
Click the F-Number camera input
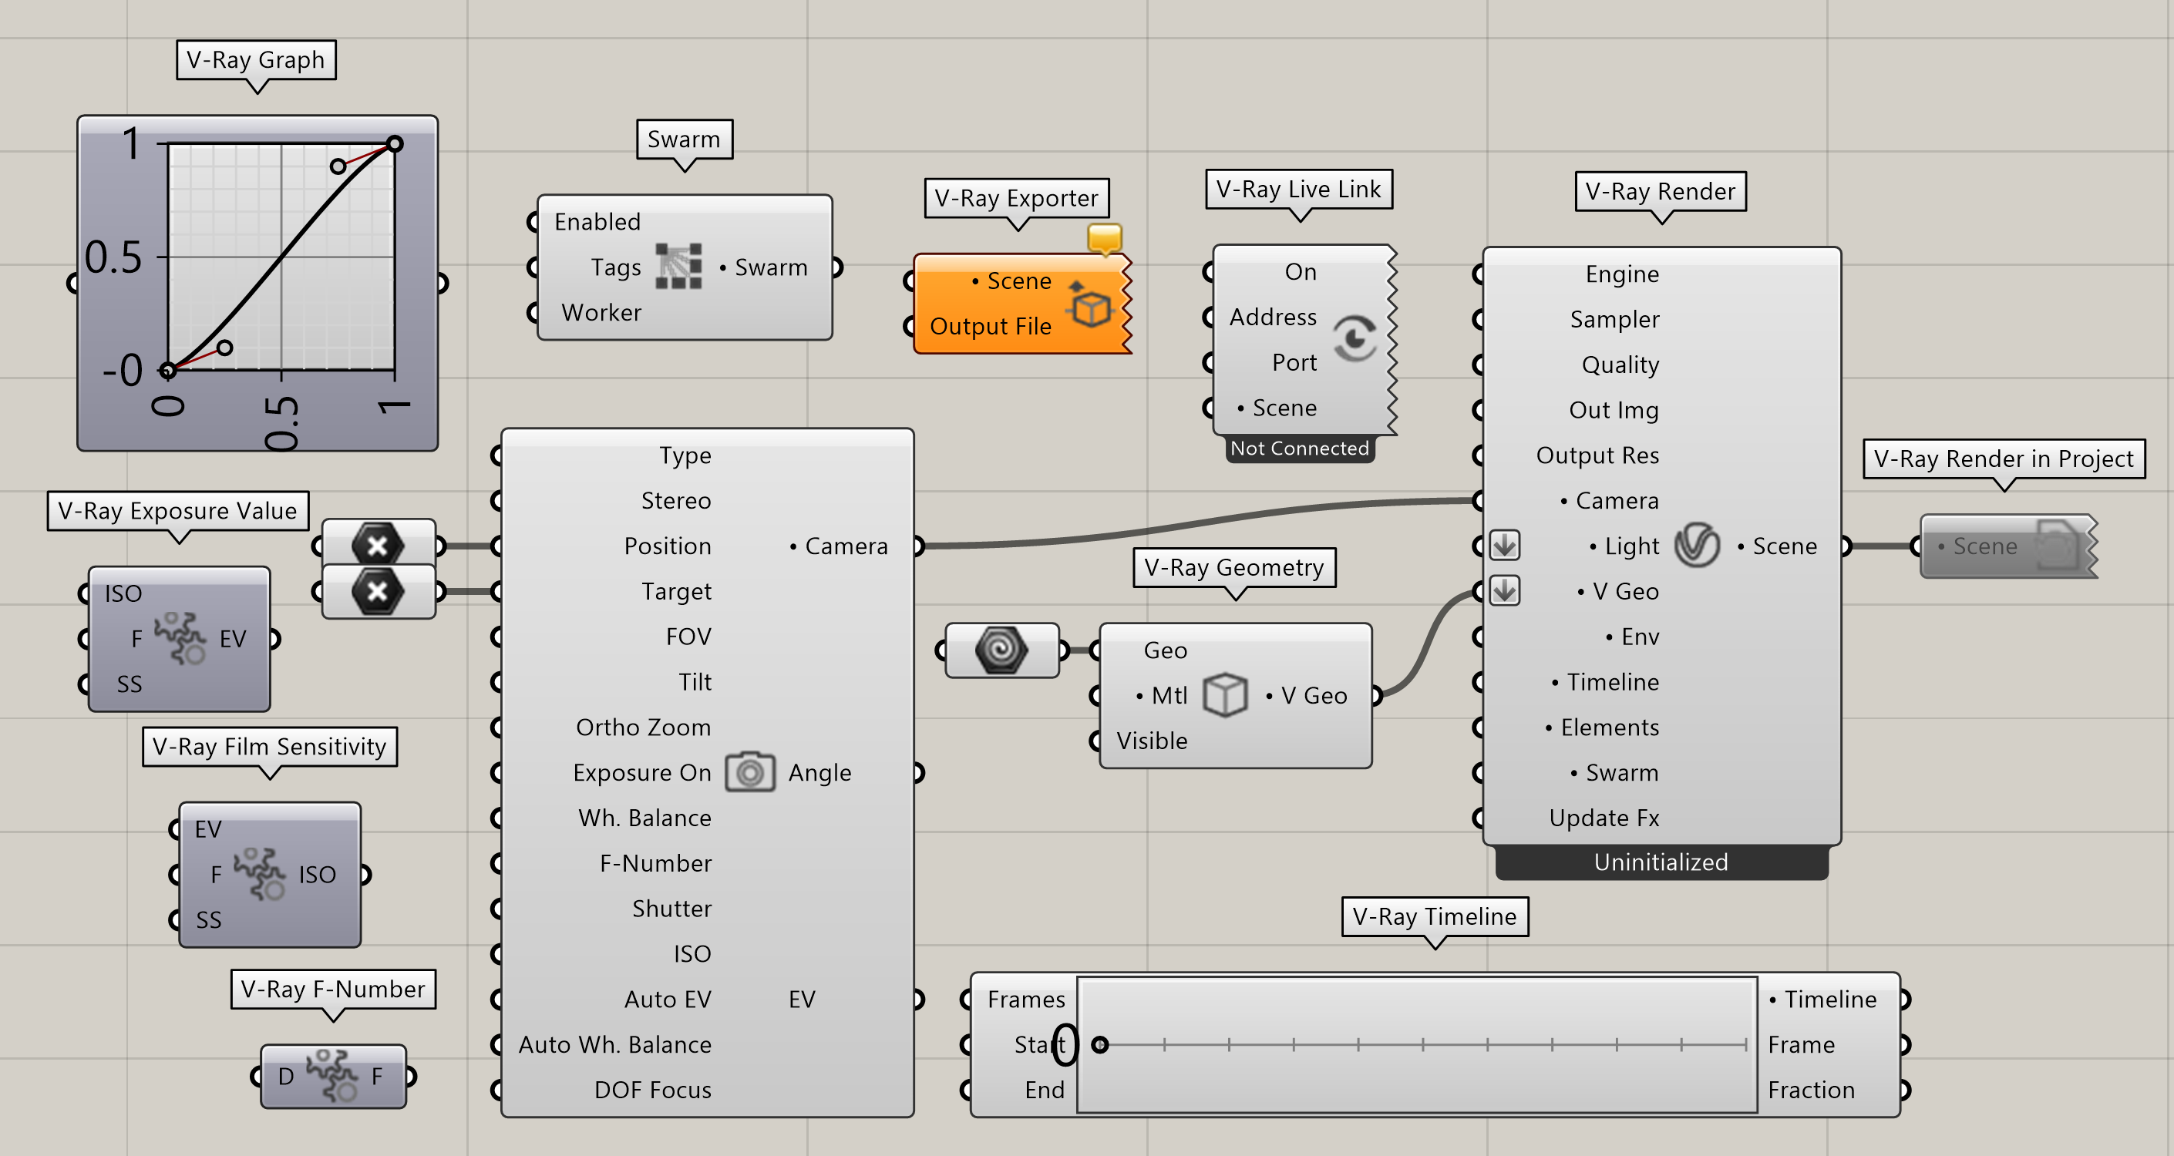pyautogui.click(x=655, y=863)
